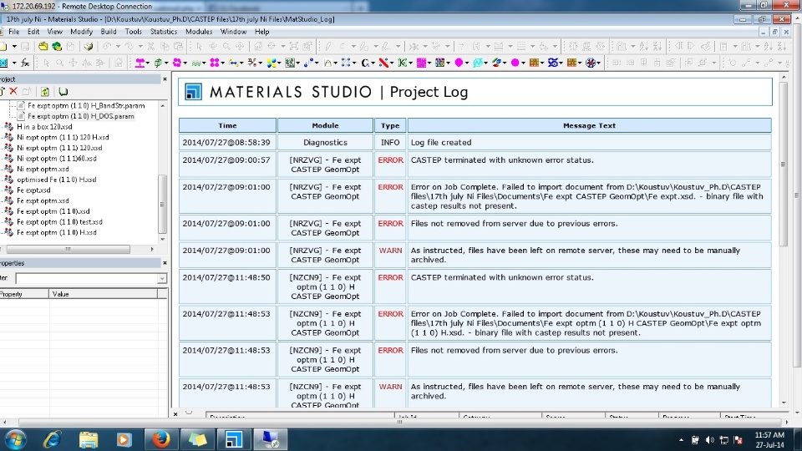Open dropdown arrow beside the New document icon
This screenshot has width=802, height=451.
tap(14, 47)
